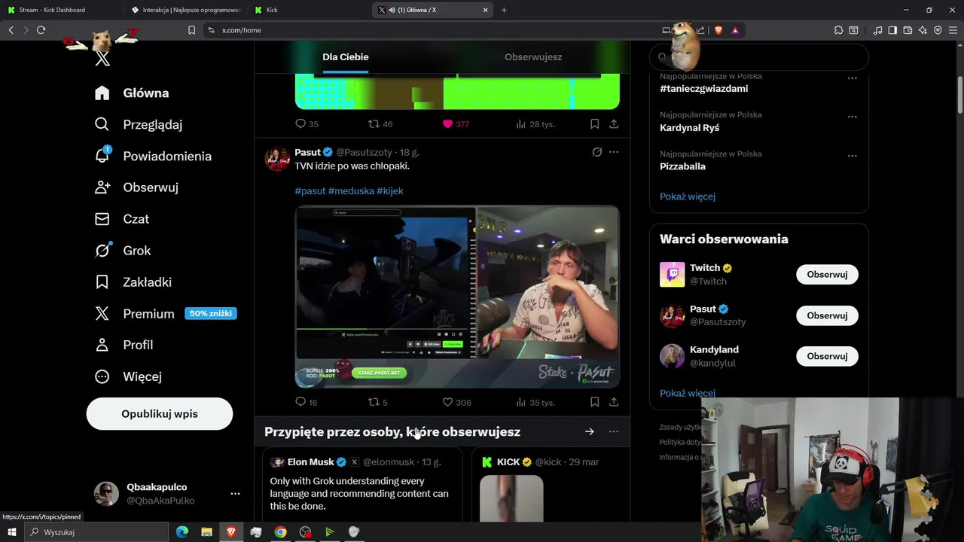Open the #tanieczgwiazdami trend
Viewport: 964px width, 542px height.
pyautogui.click(x=703, y=89)
